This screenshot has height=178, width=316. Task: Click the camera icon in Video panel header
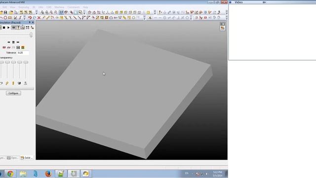264,2
